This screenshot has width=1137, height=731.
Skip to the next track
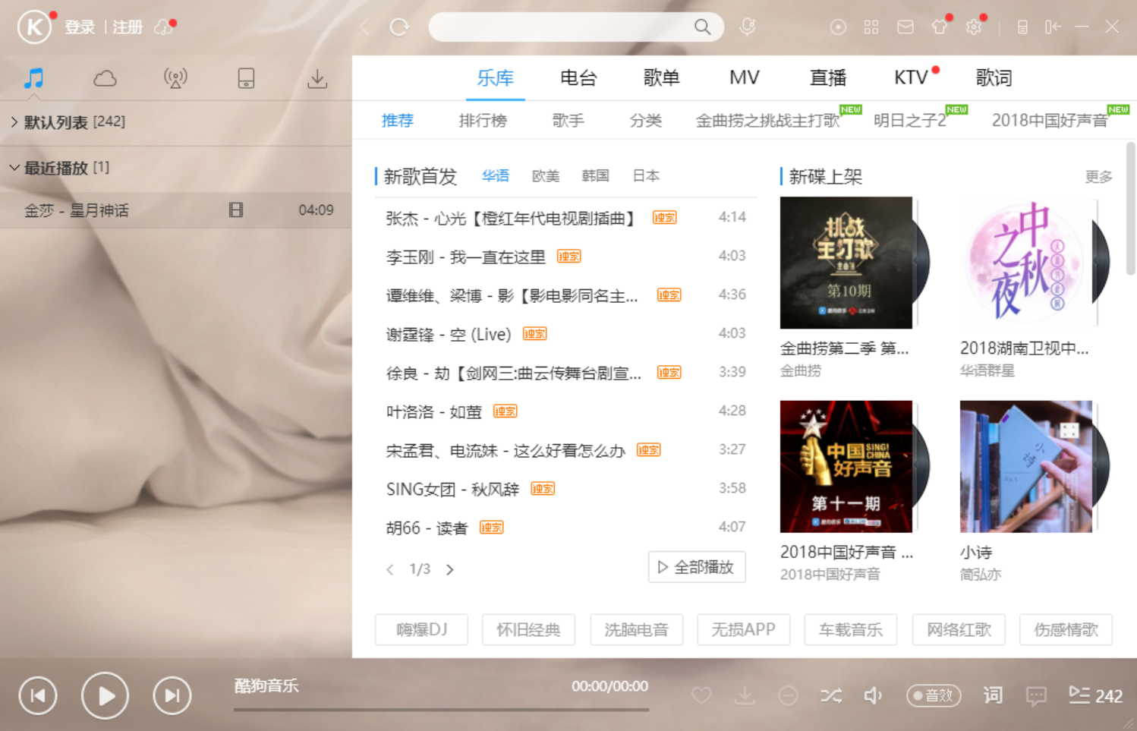[x=172, y=695]
